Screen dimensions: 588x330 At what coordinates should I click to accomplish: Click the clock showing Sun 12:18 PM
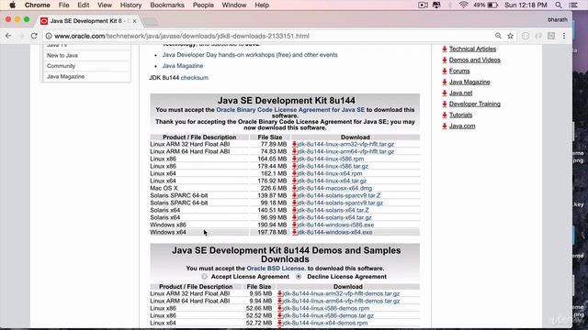tap(526, 5)
